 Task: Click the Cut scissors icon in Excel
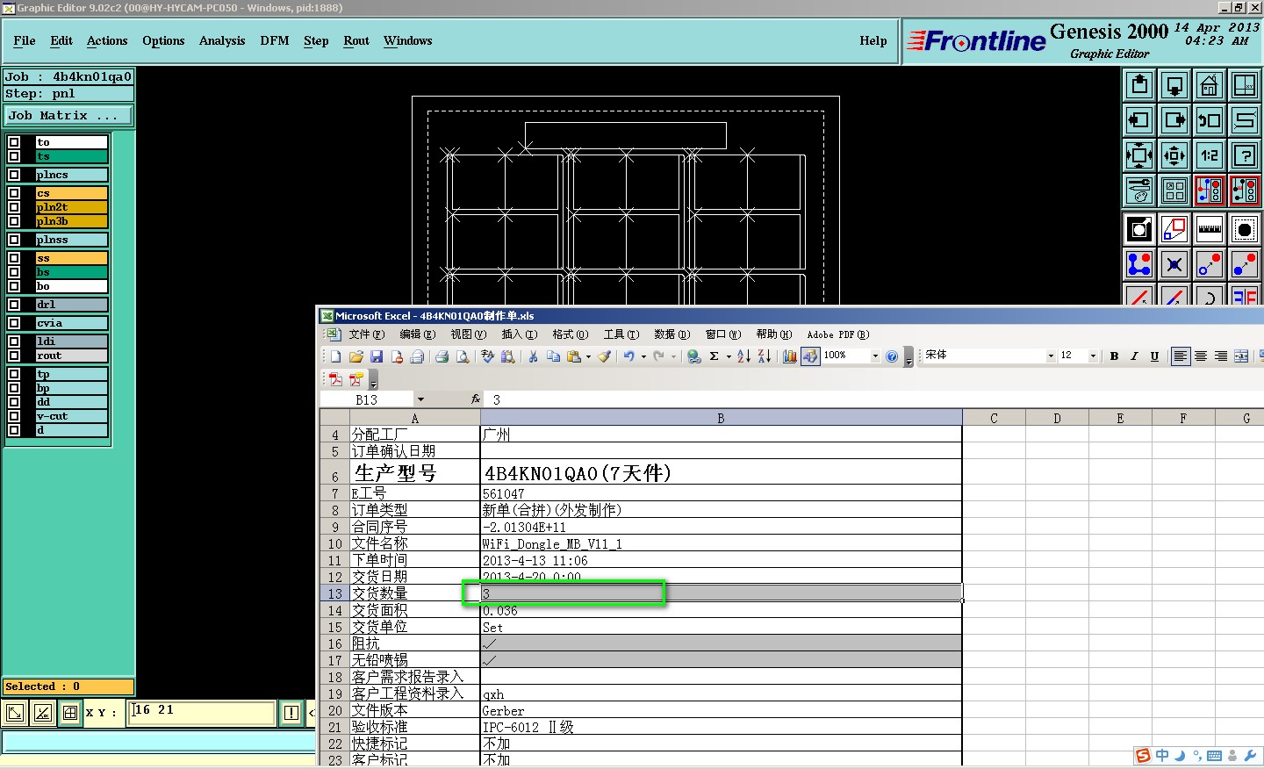(533, 356)
